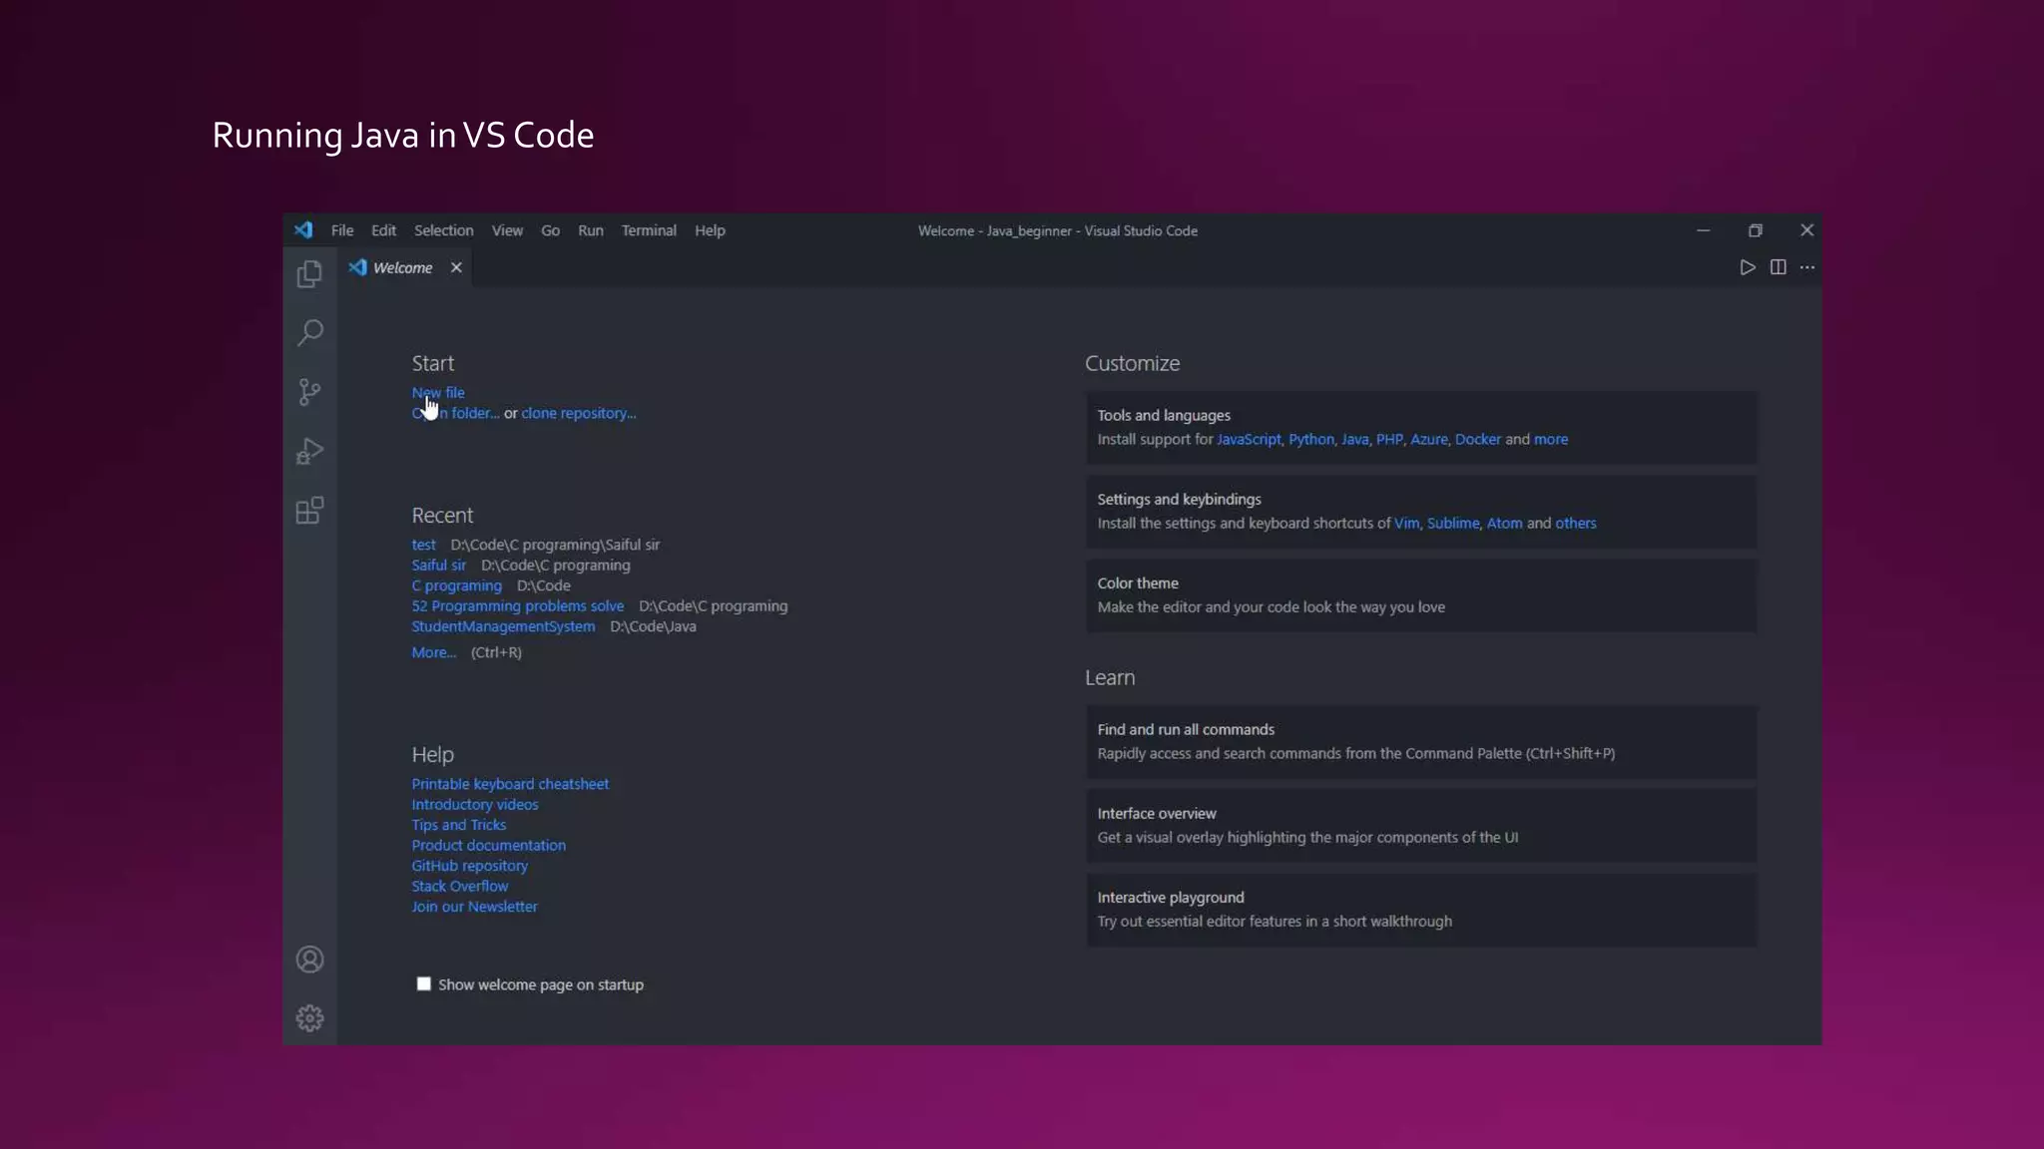
Task: Open the Accounts menu icon
Action: coord(309,959)
